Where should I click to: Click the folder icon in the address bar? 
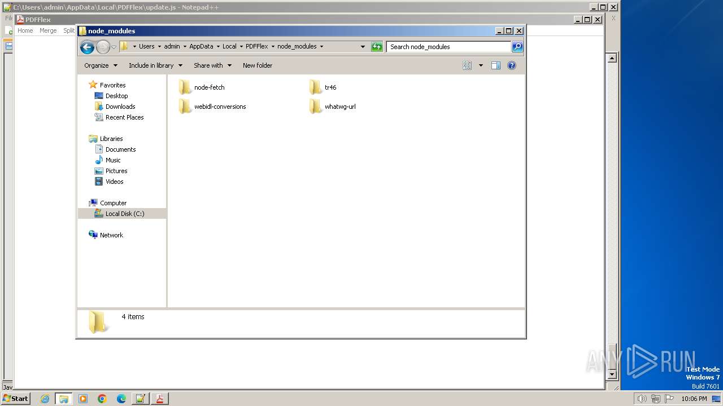pos(124,46)
